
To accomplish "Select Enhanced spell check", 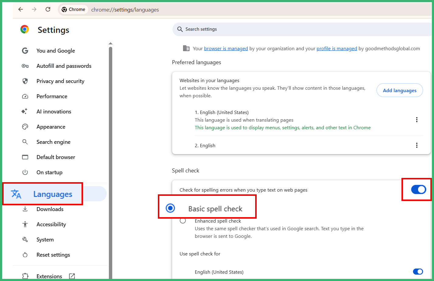I will (x=183, y=221).
